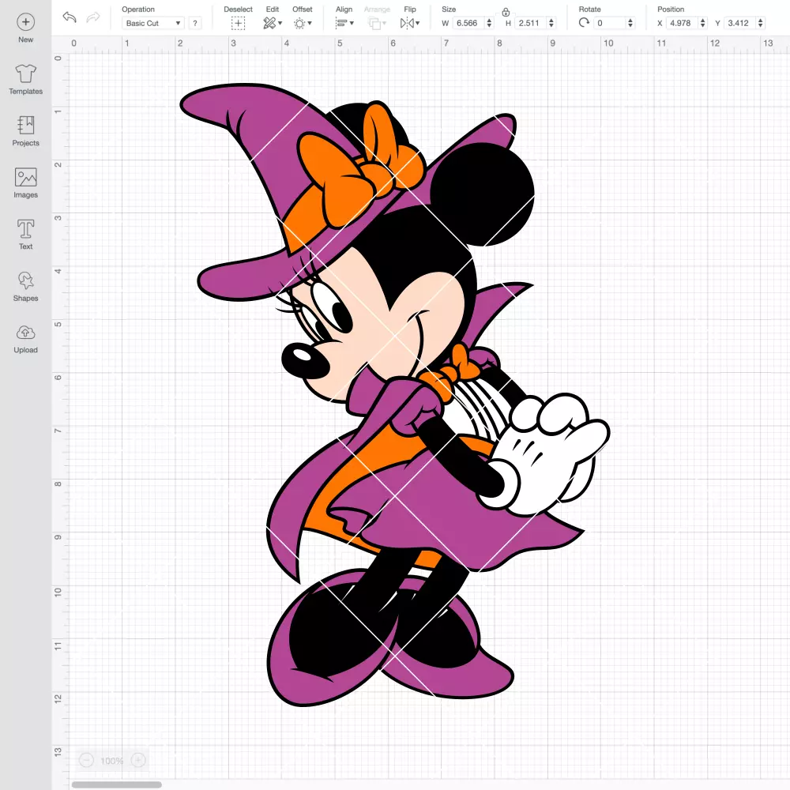
Task: Click the Width size field
Action: (468, 23)
